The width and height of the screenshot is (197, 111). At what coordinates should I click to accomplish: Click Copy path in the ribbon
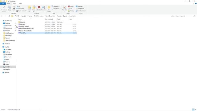tap(20, 9)
